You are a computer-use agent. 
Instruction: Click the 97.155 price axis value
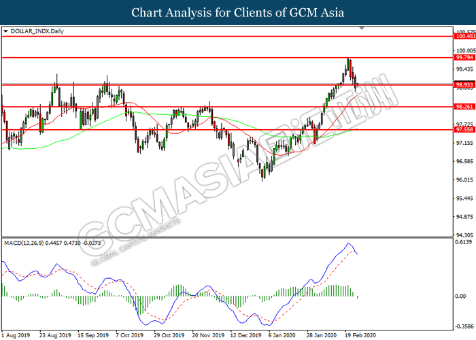[464, 143]
